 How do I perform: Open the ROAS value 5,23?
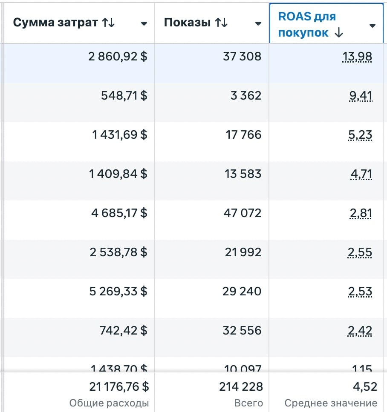pos(360,135)
